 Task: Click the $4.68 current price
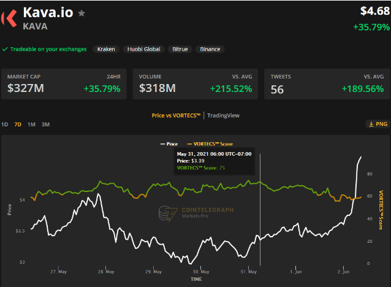coord(375,11)
